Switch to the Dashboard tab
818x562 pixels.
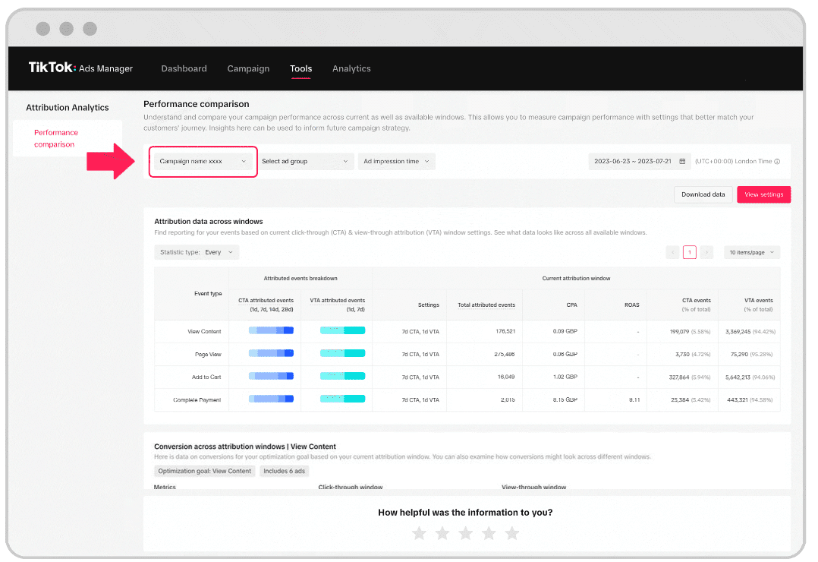click(x=184, y=68)
